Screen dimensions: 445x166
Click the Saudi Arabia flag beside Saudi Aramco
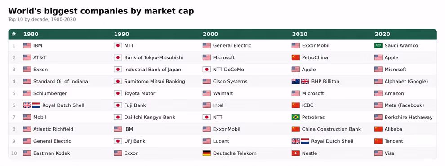378,46
